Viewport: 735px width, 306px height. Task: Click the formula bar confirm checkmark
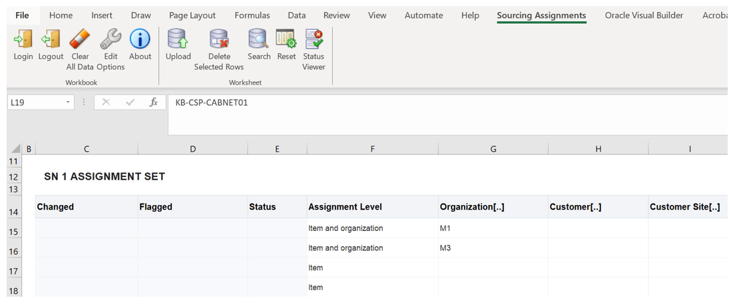point(130,102)
